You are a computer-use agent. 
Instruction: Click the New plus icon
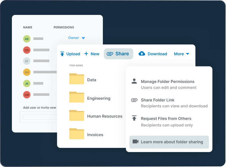pyautogui.click(x=86, y=54)
